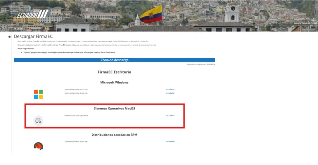This screenshot has height=165, width=318.
Task: Select text Procesadores Intel y series M
Action: click(x=76, y=116)
